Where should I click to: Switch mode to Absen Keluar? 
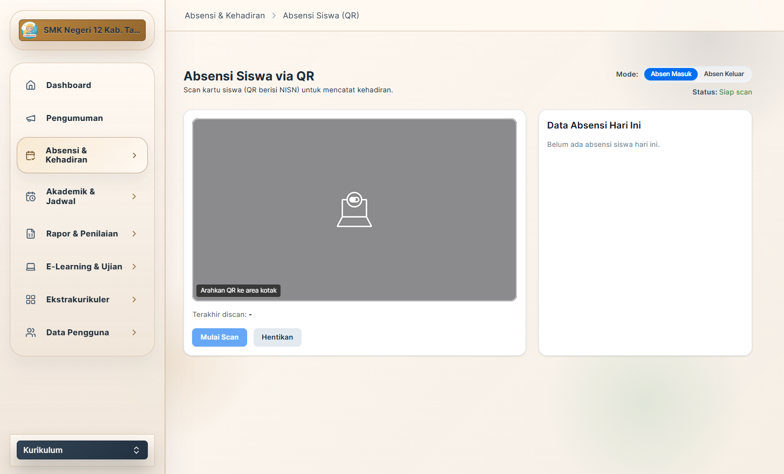724,74
